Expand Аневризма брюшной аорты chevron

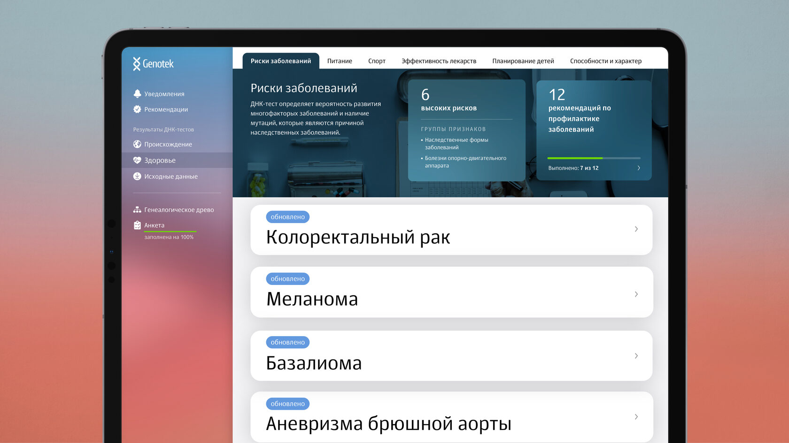coord(636,417)
